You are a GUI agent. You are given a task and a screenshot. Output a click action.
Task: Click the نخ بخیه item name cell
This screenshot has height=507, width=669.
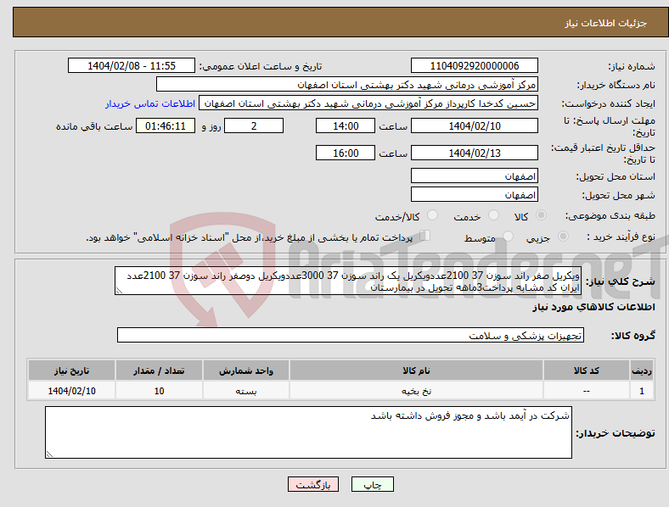416,391
